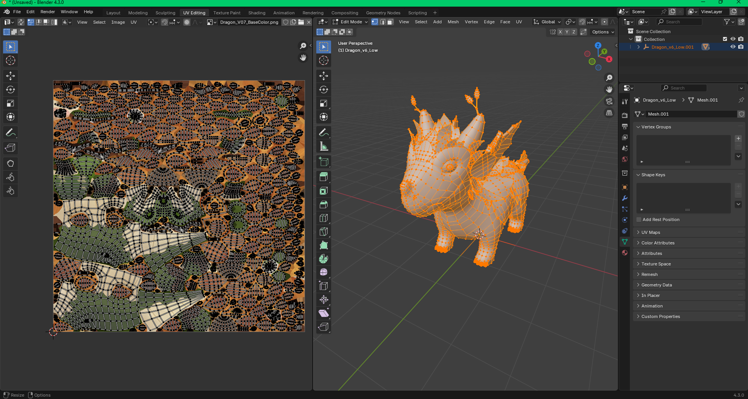Toggle Collection viewport visibility eye
Screen dimensions: 748x399
(733, 39)
